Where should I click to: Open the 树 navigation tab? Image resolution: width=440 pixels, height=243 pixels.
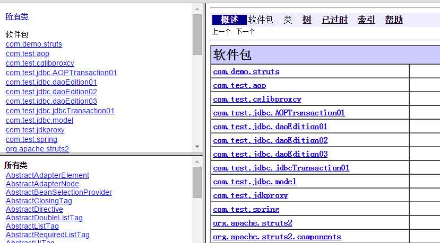[x=307, y=20]
